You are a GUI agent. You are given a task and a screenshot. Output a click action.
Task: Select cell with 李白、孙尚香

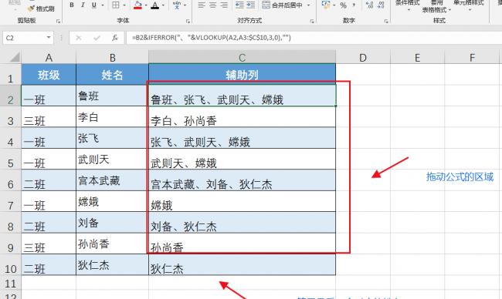(x=242, y=116)
